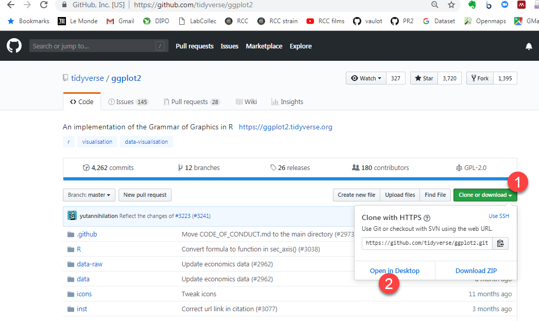Focus the Search or jump to field

coord(98,46)
